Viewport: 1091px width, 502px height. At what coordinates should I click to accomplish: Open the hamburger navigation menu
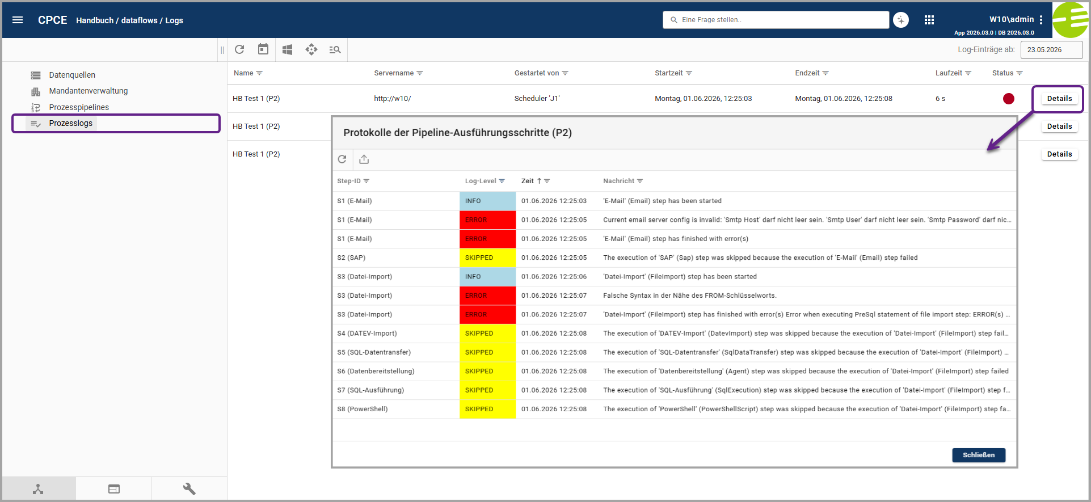coord(18,20)
